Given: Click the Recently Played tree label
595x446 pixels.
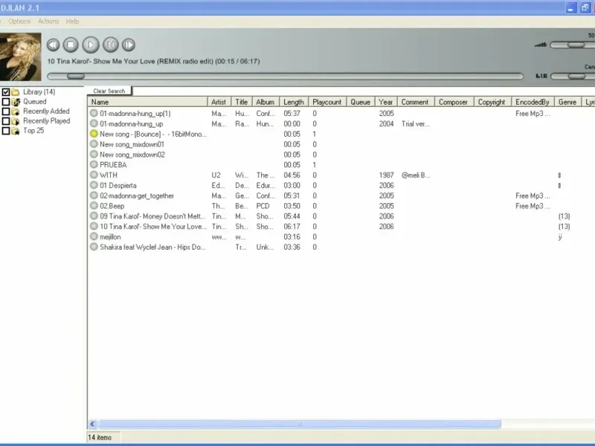Looking at the screenshot, I should coord(47,121).
